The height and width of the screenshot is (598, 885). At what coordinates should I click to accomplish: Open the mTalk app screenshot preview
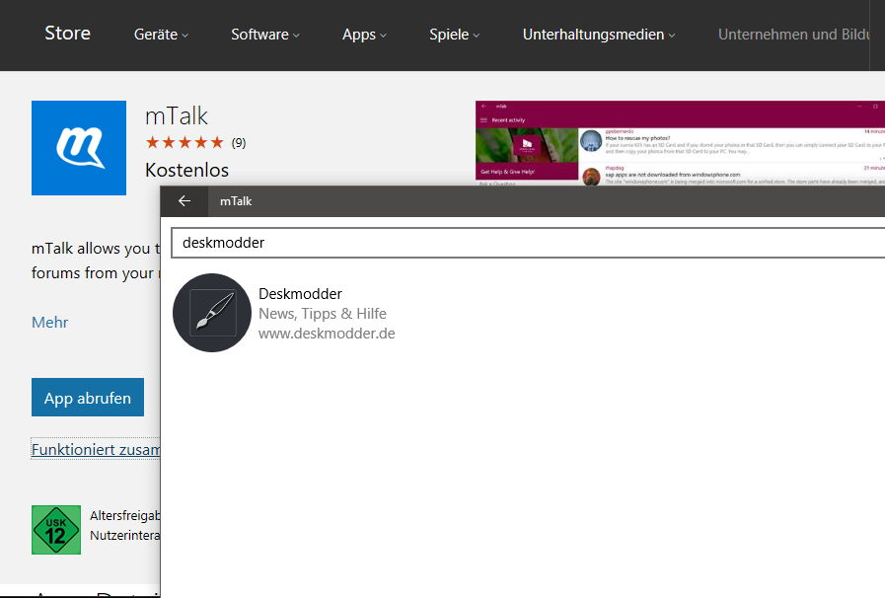coord(680,143)
